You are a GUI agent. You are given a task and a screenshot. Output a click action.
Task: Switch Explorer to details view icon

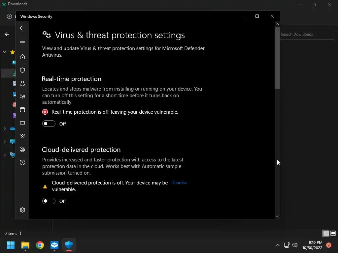tap(326, 234)
